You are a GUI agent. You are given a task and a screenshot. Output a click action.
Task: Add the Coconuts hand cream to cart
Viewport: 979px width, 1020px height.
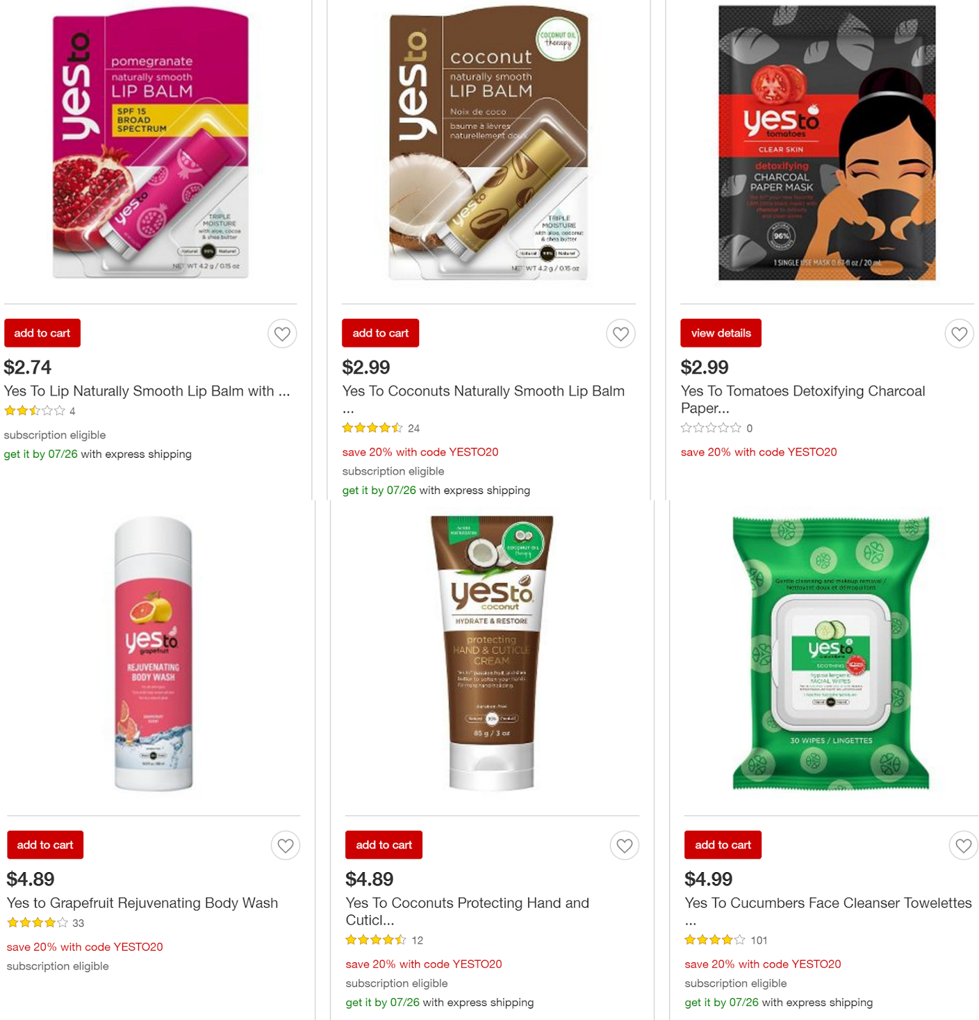384,845
